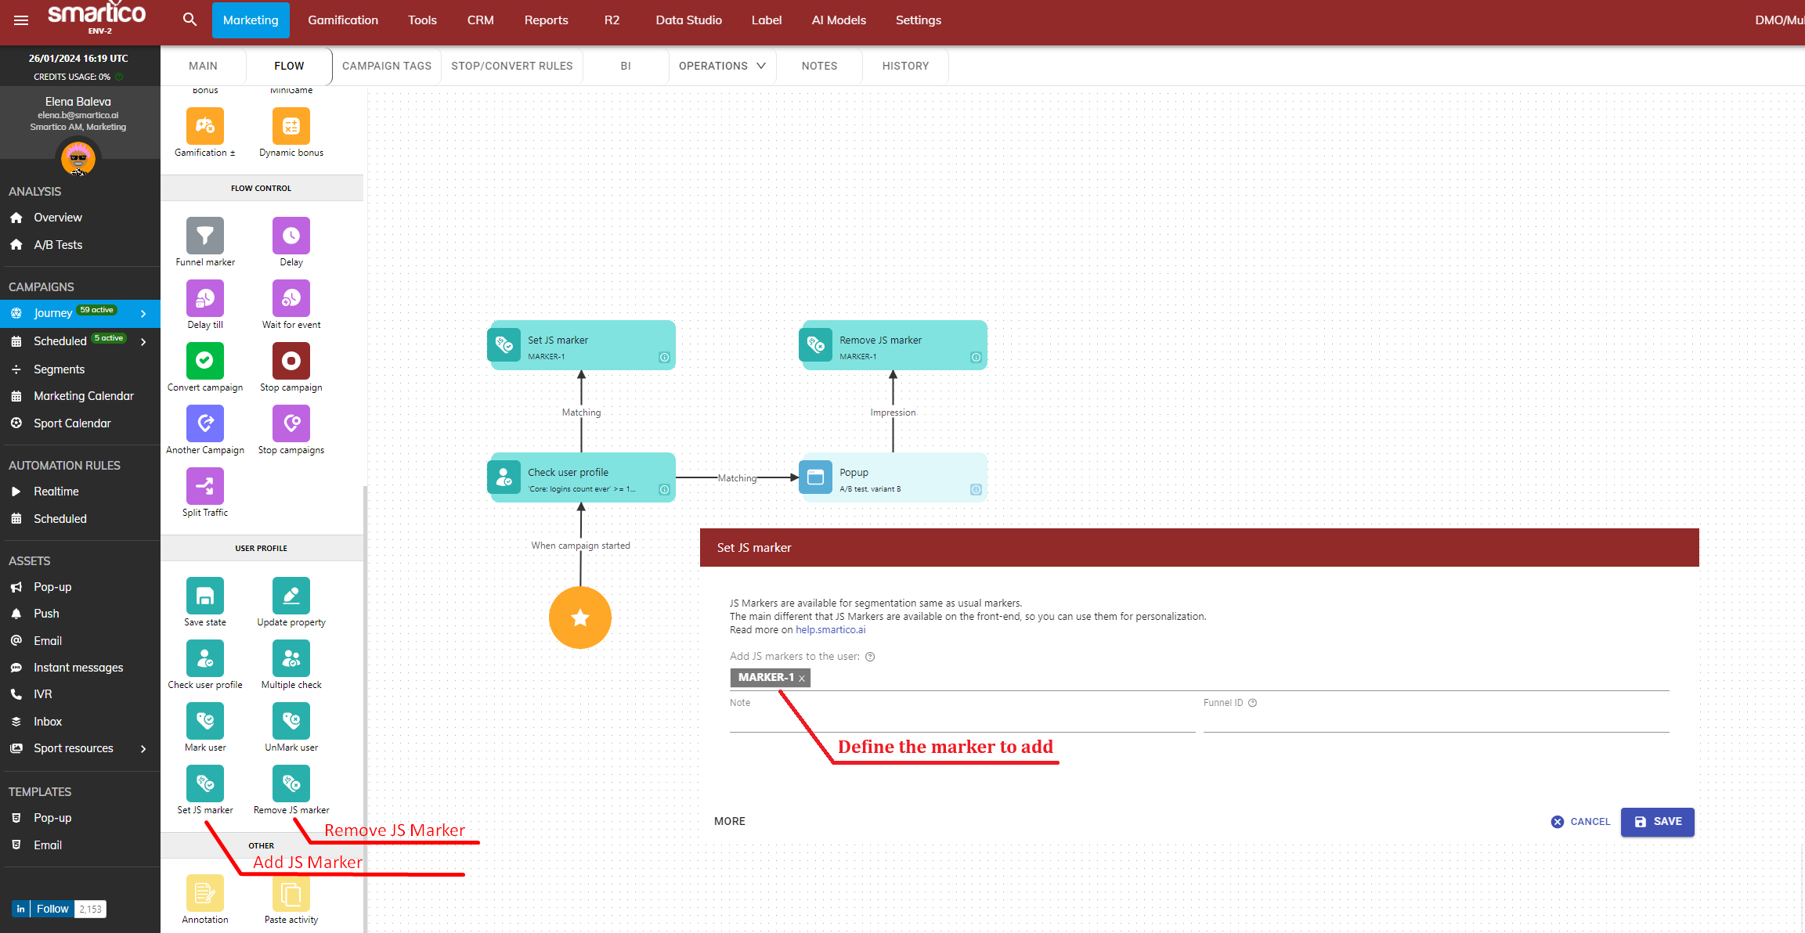Select the Stop campaign icon
This screenshot has width=1805, height=933.
[291, 361]
